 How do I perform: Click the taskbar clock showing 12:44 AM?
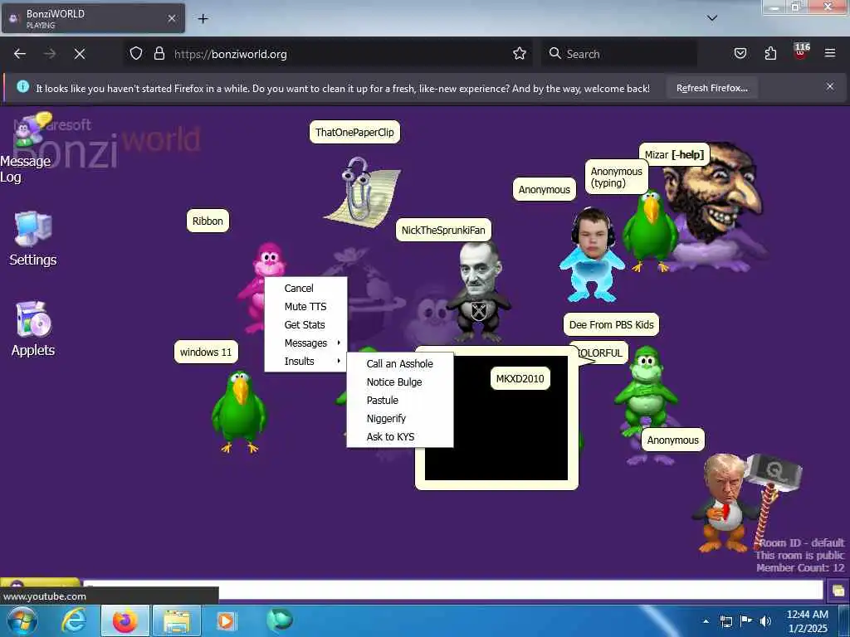[x=808, y=621]
